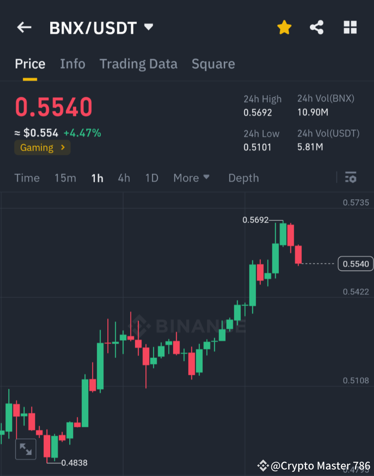Viewport: 374px width, 476px height.
Task: Open the Square tab
Action: point(213,64)
